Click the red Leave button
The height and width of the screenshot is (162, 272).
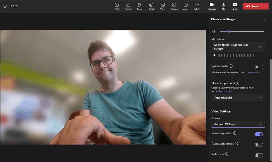[252, 6]
